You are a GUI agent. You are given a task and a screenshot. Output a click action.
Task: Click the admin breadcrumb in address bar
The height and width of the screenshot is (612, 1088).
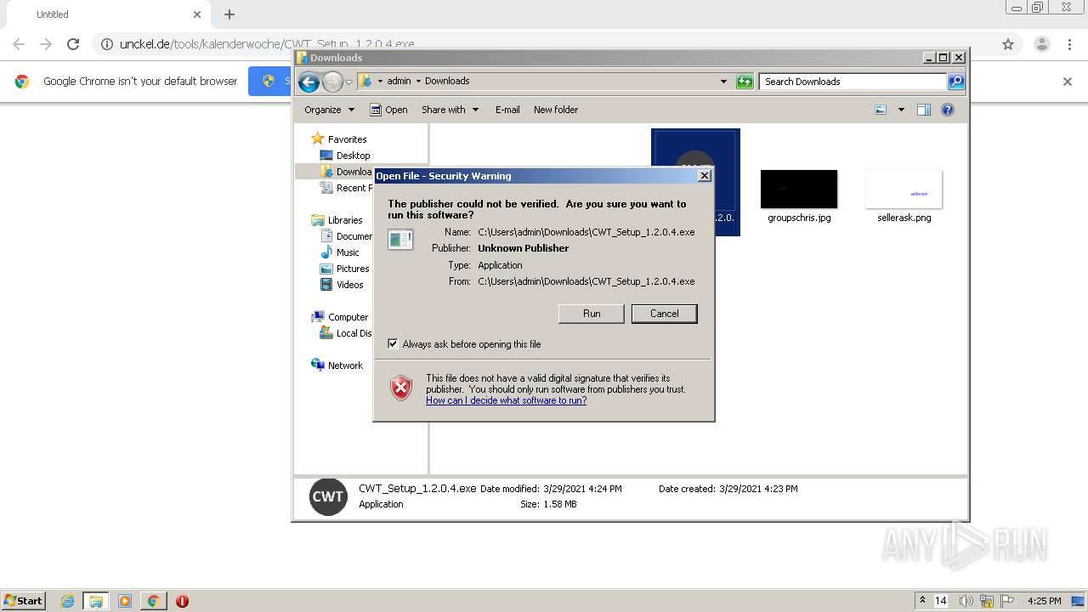pos(399,82)
